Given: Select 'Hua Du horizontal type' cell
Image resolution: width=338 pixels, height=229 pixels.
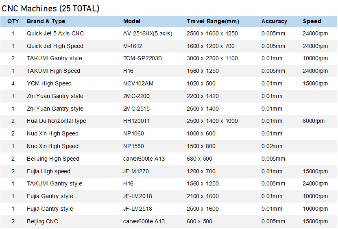Looking at the screenshot, I should [x=56, y=121].
